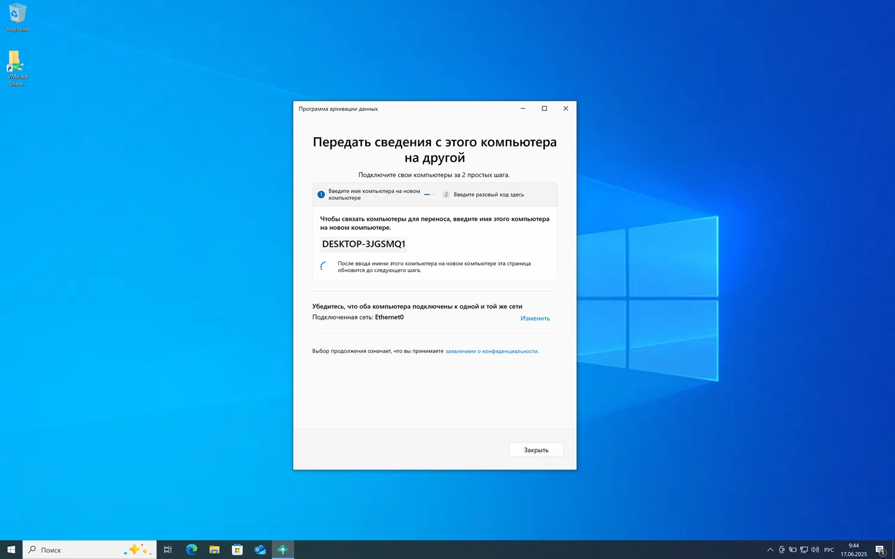Open the network tray icon
895x559 pixels.
804,549
